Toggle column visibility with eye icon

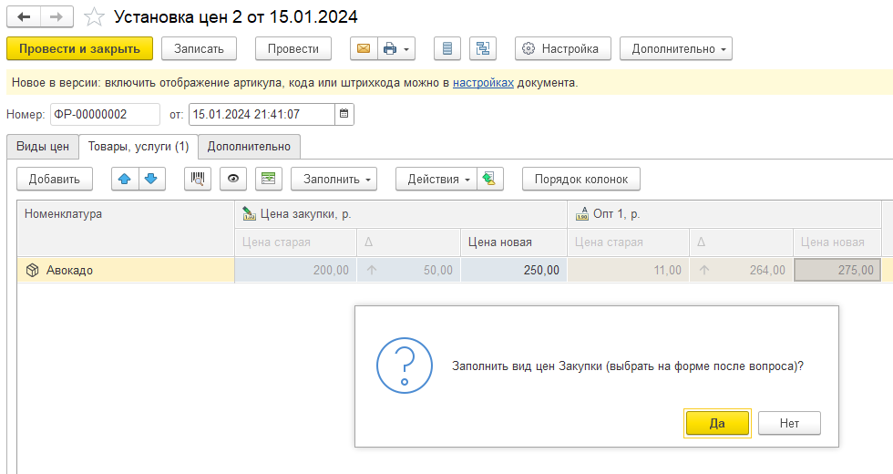[233, 179]
